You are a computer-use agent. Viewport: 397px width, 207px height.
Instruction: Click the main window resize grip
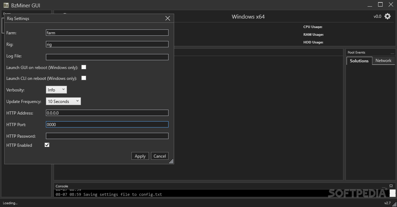(x=395, y=205)
